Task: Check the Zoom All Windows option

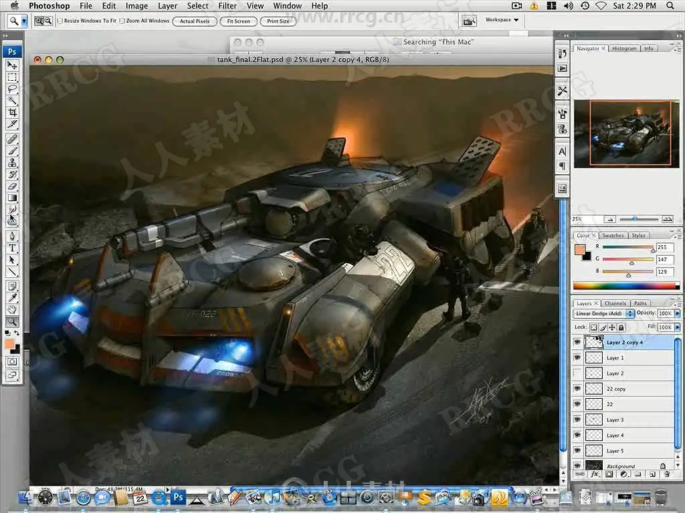Action: pos(121,21)
